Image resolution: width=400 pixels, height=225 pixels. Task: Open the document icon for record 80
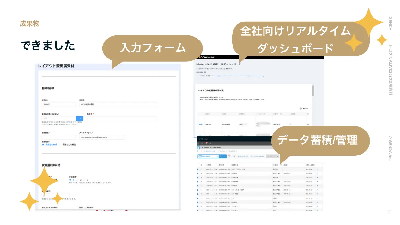[198, 173]
